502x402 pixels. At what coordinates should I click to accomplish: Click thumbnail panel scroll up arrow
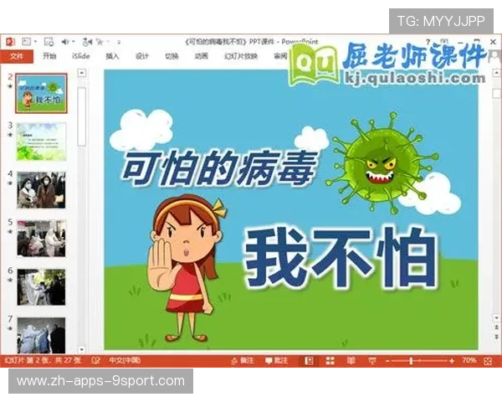[x=82, y=73]
